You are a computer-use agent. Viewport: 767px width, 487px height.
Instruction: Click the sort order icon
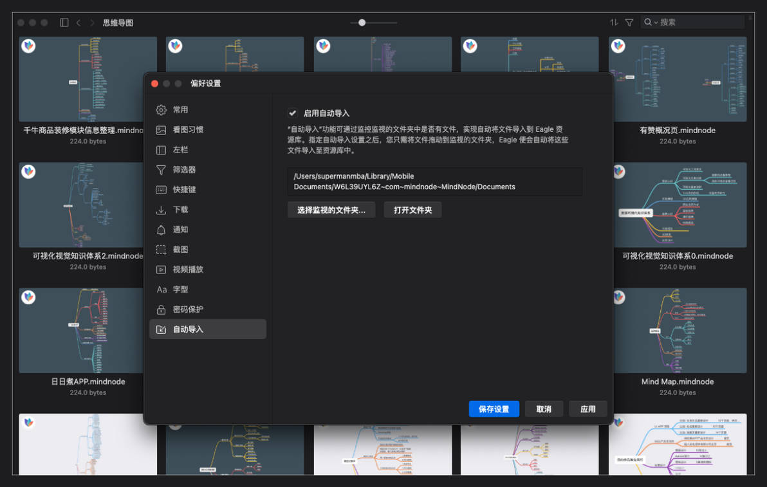[x=614, y=23]
